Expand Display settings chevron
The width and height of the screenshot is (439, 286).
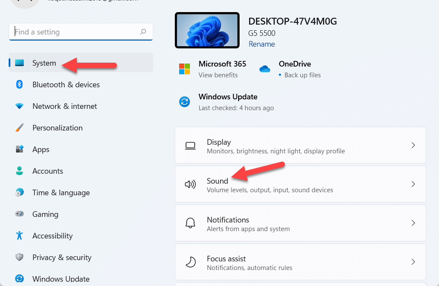click(x=413, y=146)
